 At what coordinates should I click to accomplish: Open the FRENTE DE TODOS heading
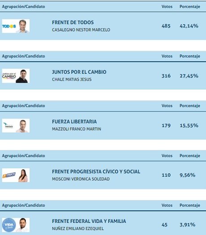(73, 22)
